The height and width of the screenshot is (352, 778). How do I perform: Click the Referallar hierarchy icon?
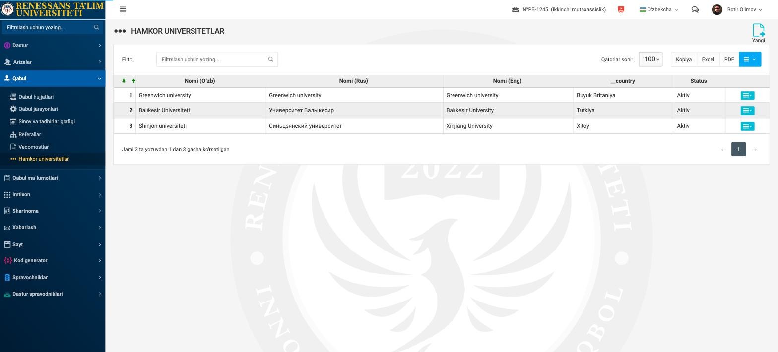tap(13, 134)
